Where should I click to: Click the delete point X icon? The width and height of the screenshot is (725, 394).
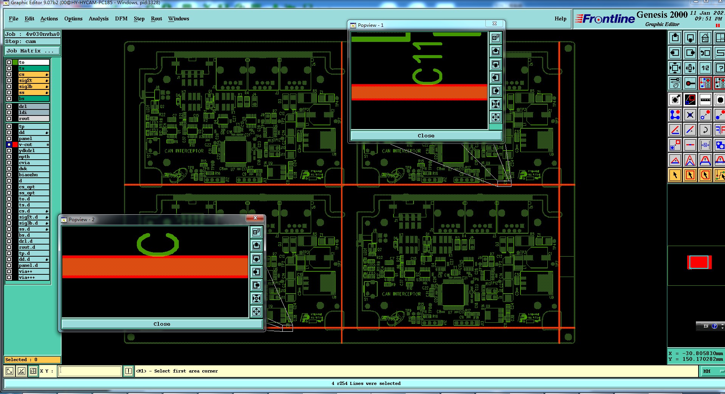(x=690, y=115)
